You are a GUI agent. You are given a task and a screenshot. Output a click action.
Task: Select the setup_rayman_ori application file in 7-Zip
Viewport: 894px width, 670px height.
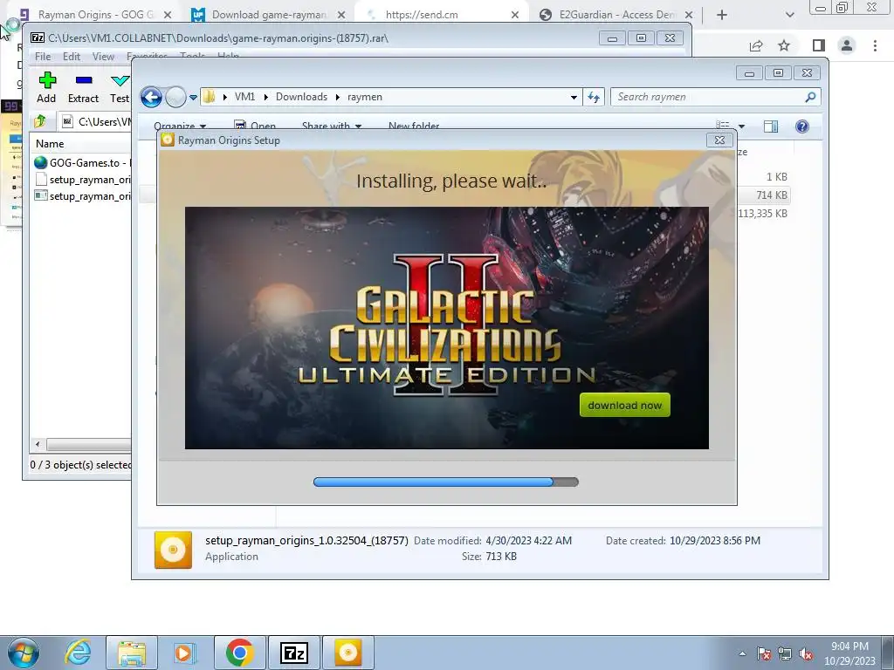point(81,196)
